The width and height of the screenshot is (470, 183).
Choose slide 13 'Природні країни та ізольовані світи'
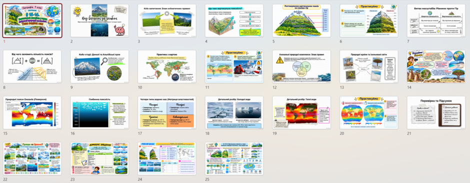[x=369, y=67]
